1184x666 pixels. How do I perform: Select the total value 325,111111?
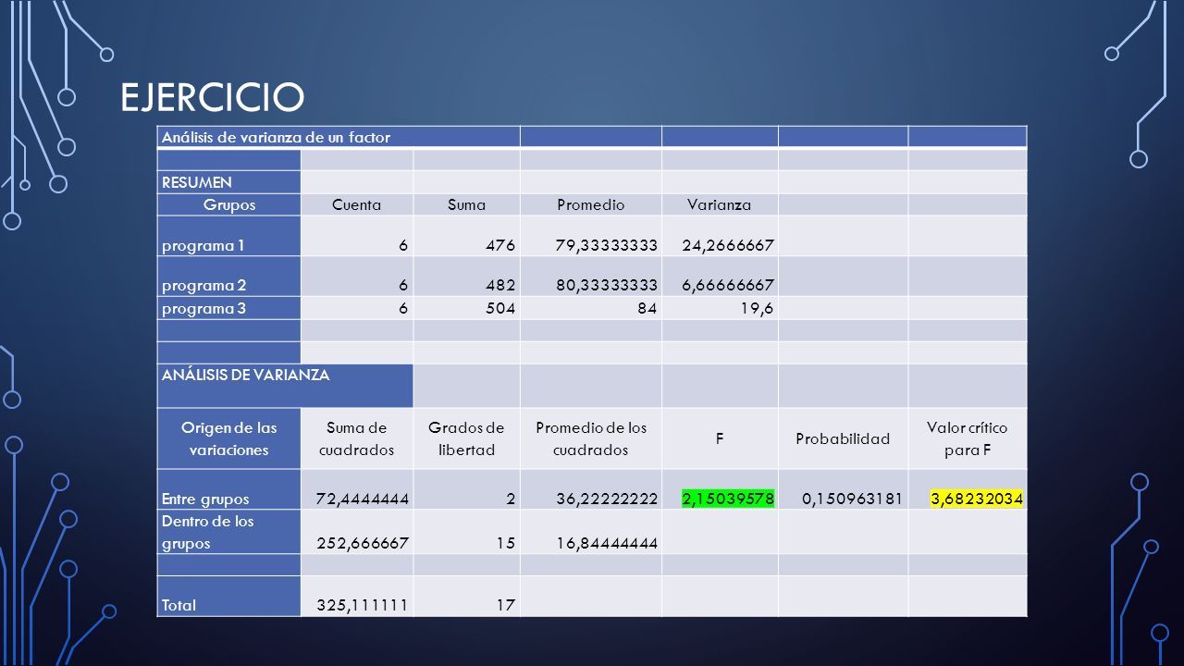pos(363,604)
